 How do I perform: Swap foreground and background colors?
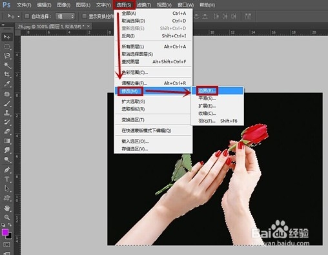(10, 225)
